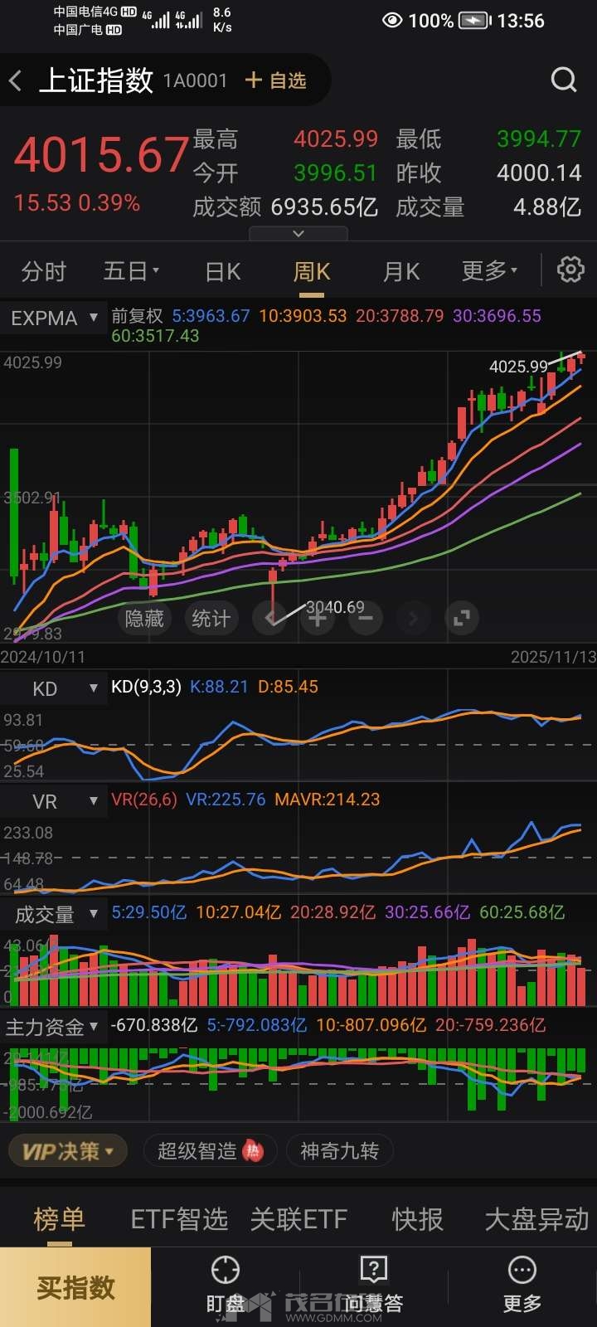Tap the back arrow icon
Viewport: 597px width, 1327px height.
pos(16,80)
